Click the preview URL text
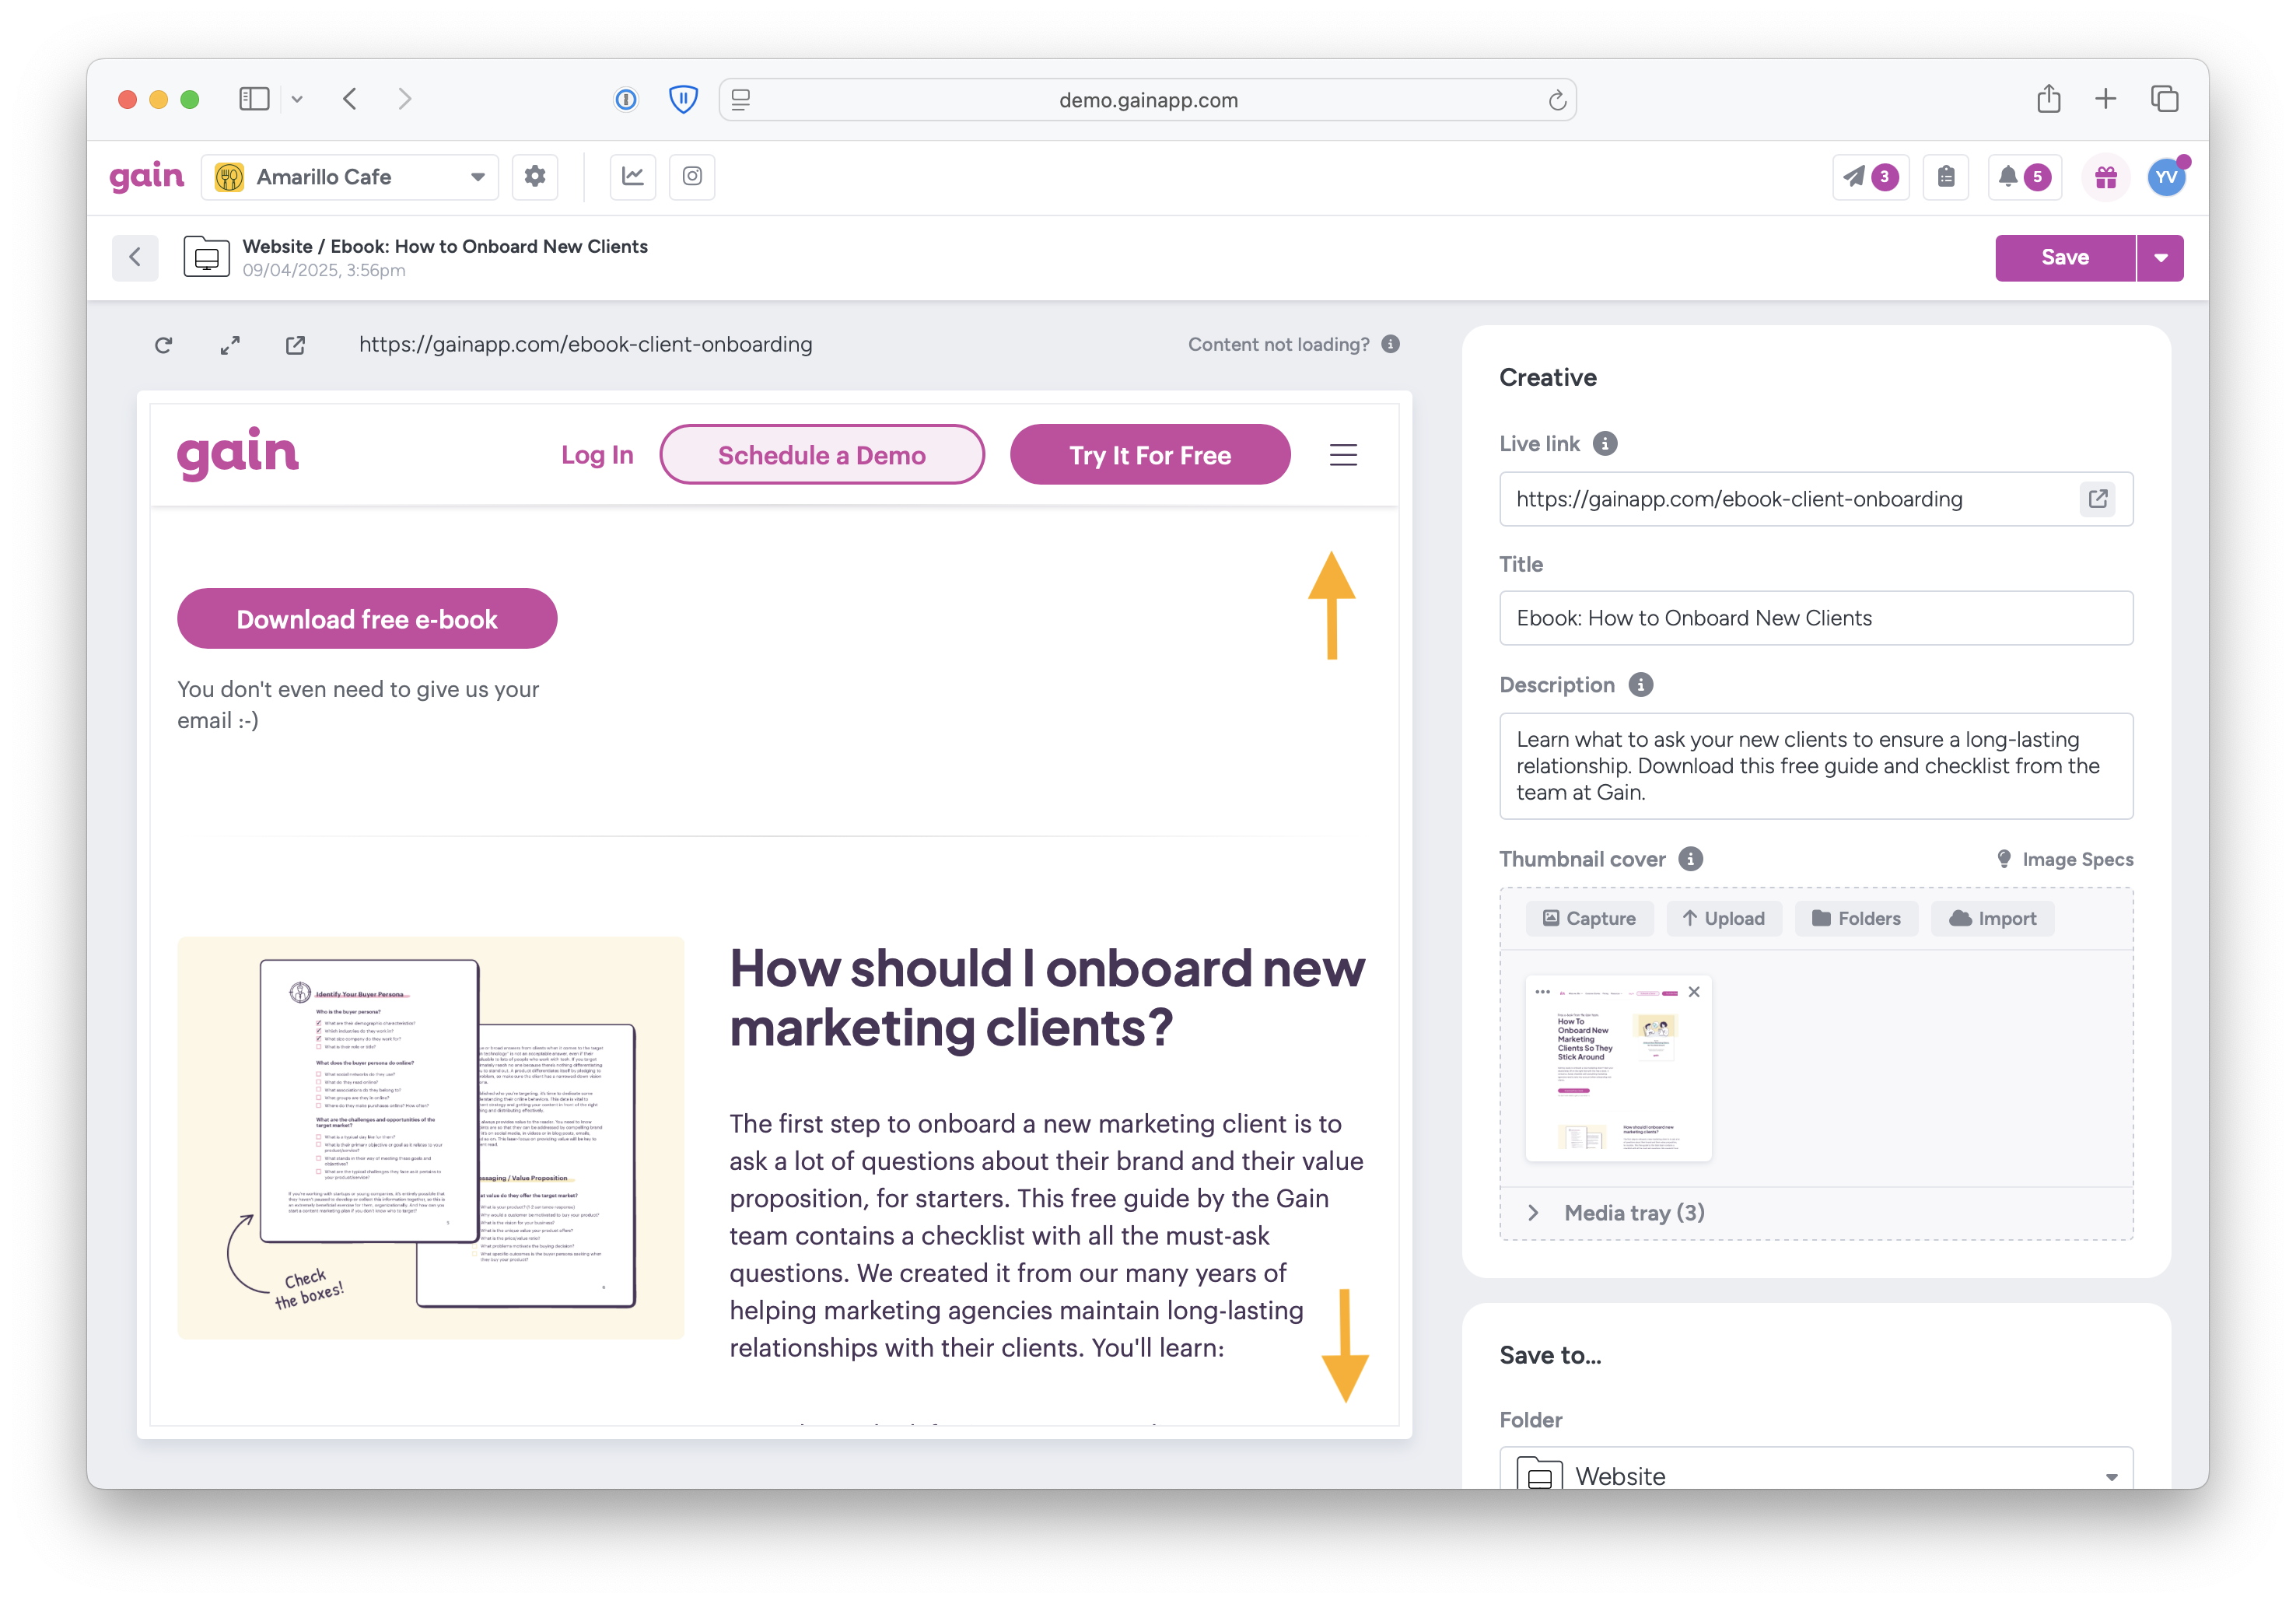Viewport: 2296px width, 1604px height. tap(586, 344)
